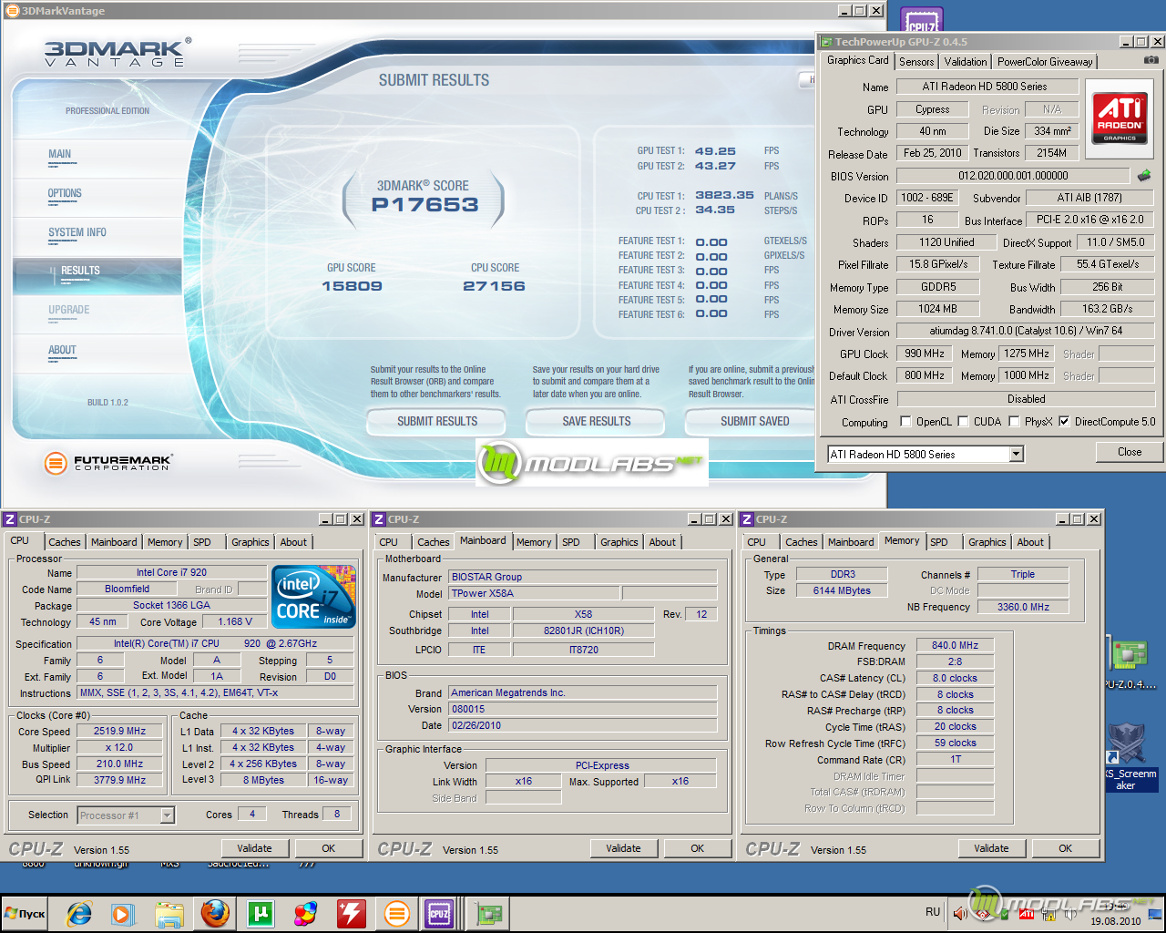The width and height of the screenshot is (1166, 933).
Task: Open Mainboard tab in the right CPU-Z window
Action: 851,542
